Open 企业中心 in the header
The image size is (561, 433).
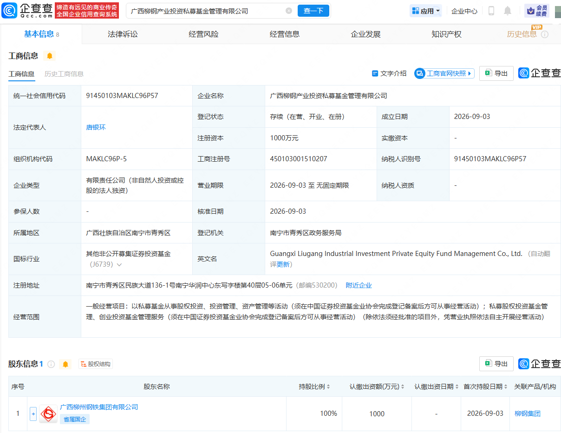pos(464,11)
